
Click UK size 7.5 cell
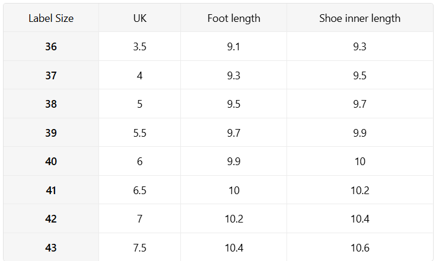[139, 247]
